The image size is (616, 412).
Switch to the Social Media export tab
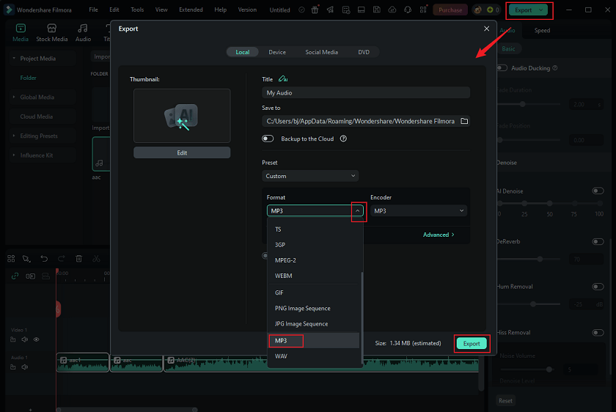pyautogui.click(x=321, y=52)
